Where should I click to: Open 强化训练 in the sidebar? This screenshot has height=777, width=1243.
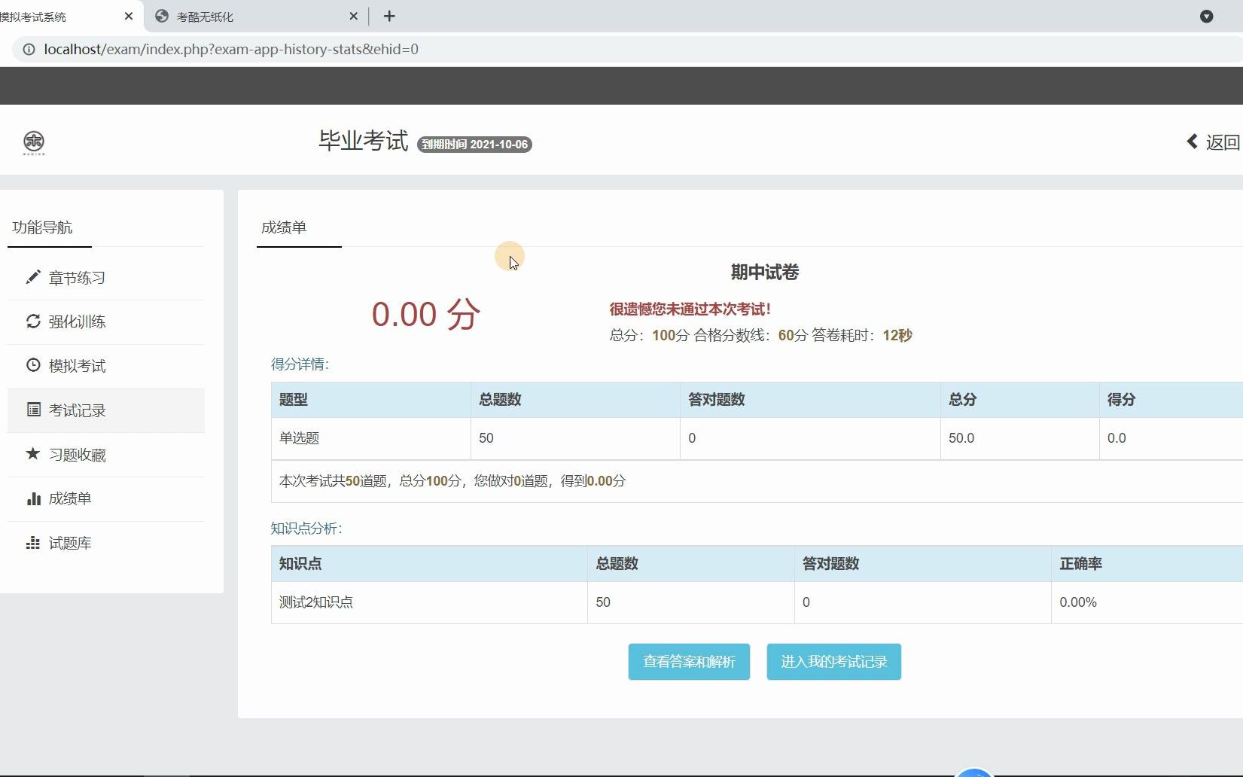(106, 322)
